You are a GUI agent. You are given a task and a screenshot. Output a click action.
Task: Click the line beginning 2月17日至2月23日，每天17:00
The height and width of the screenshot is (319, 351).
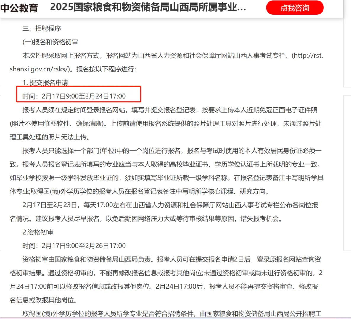[170, 205]
